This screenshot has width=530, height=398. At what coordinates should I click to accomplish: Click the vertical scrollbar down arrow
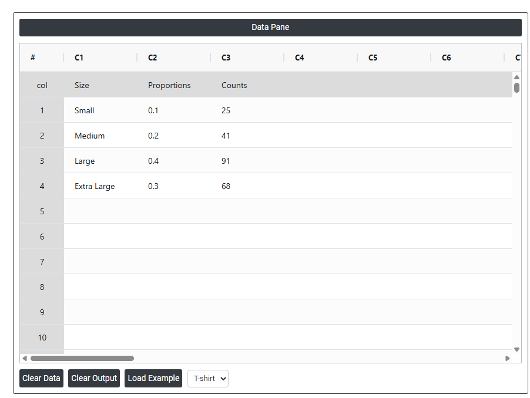click(516, 349)
